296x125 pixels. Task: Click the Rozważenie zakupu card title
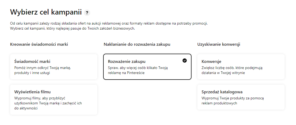(x=127, y=62)
